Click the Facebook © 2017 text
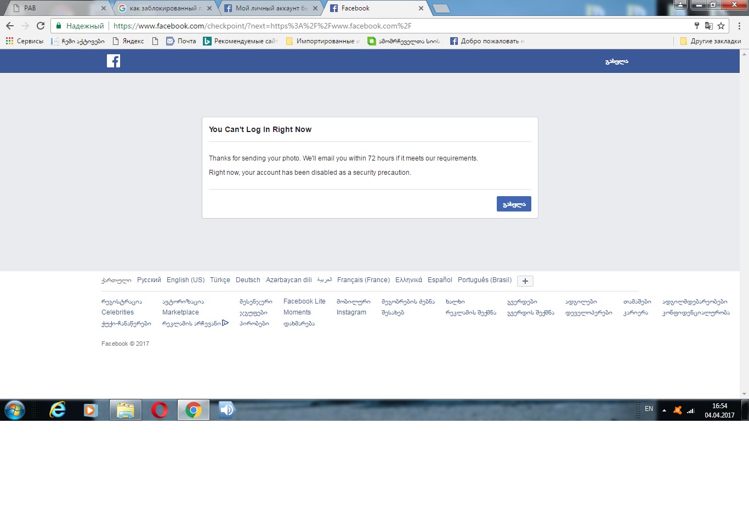Image resolution: width=749 pixels, height=526 pixels. coord(125,344)
